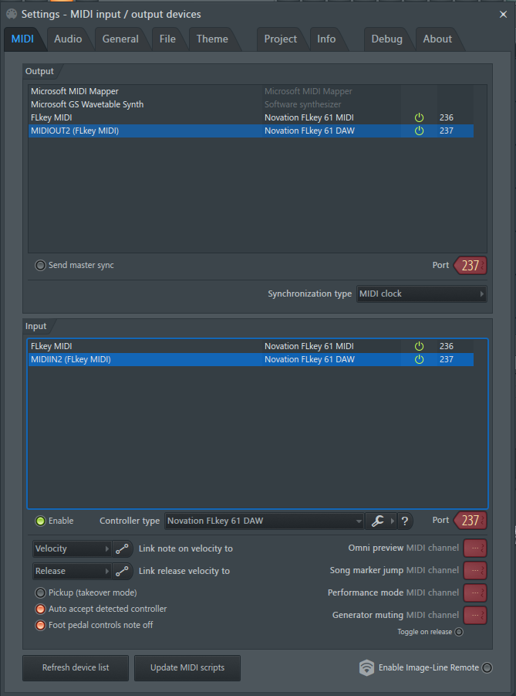Screen dimensions: 516x696
Task: Switch to the Audio tab
Action: click(x=68, y=39)
